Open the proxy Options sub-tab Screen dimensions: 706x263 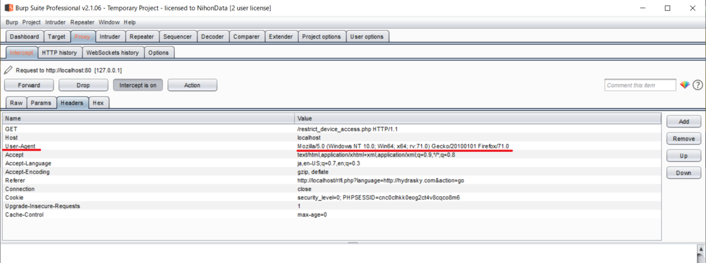[x=159, y=52]
